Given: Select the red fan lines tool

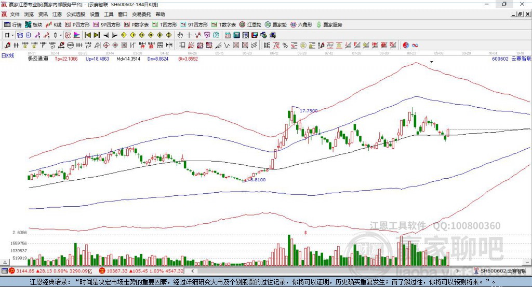Looking at the screenshot, I should click(191, 45).
